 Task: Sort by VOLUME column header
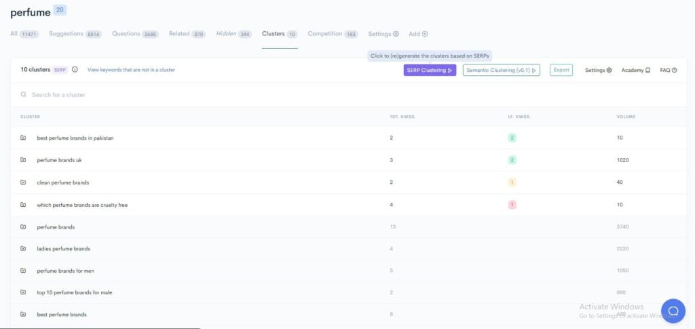coord(626,117)
